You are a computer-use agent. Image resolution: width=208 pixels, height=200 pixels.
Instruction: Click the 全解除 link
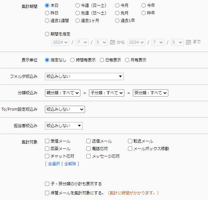tap(70, 164)
